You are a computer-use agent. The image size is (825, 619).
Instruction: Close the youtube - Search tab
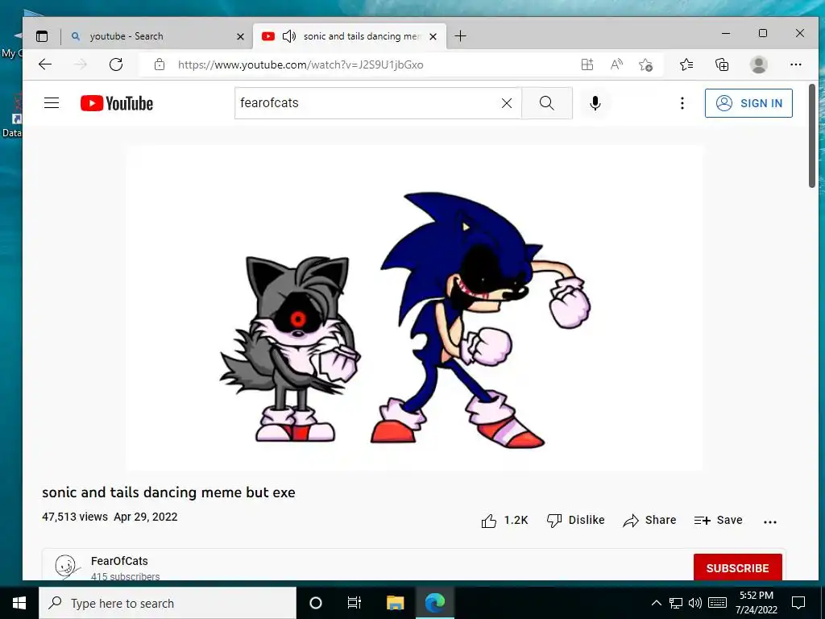[240, 36]
